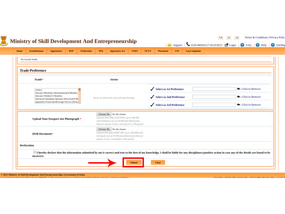The width and height of the screenshot is (285, 214).
Task: Select Apprentice Food and Beverage Service trade
Action: pos(57,102)
